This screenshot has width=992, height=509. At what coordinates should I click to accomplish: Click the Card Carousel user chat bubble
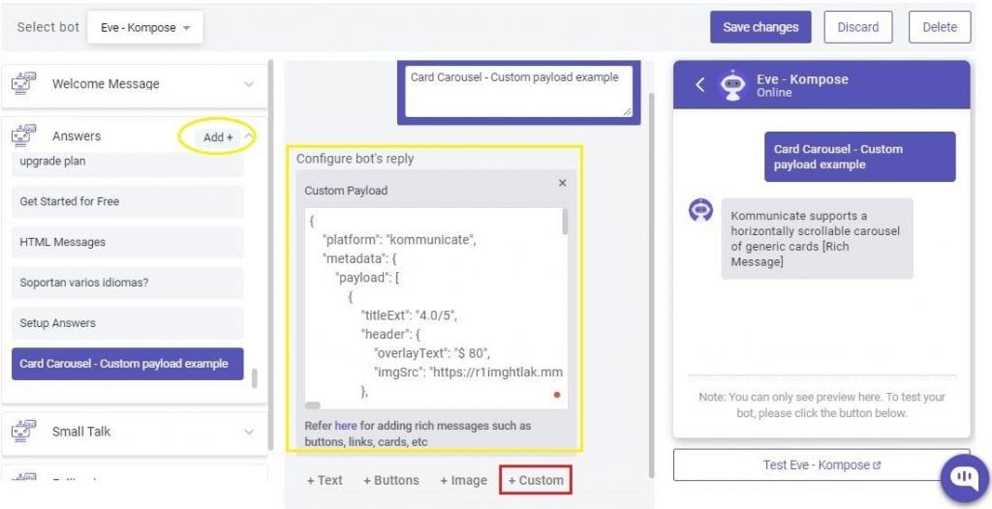(860, 157)
